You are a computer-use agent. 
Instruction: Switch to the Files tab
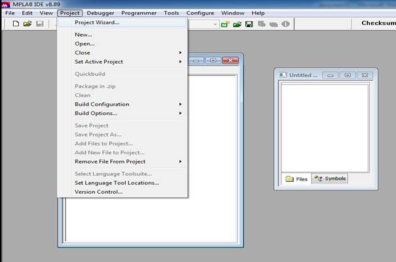296,179
